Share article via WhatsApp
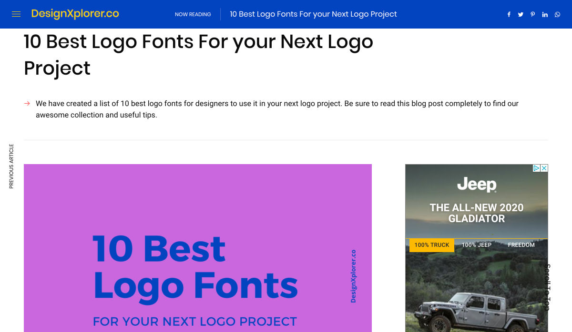 [557, 14]
